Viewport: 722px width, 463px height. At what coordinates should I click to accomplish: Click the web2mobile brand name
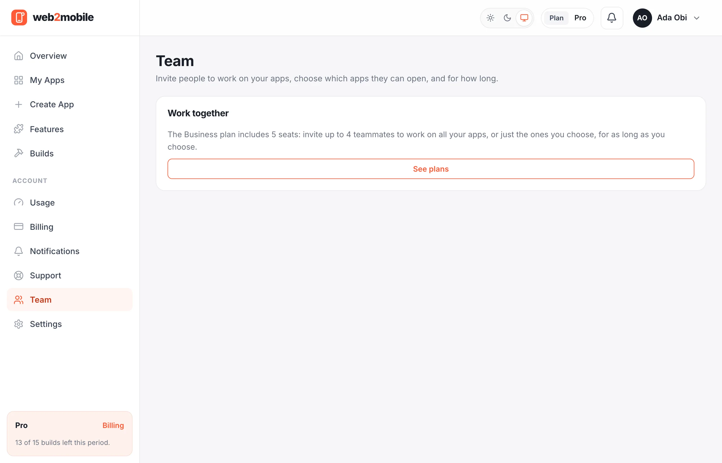coord(63,18)
